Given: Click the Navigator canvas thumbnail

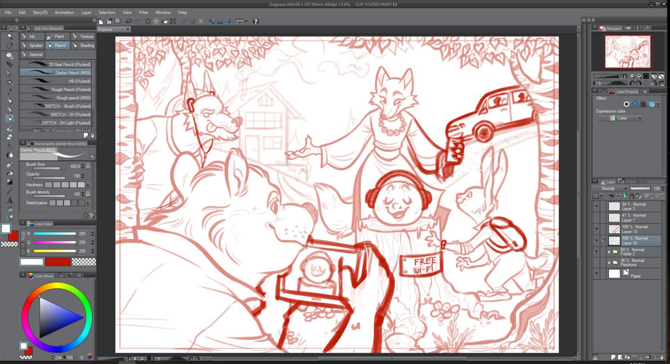Looking at the screenshot, I should (628, 52).
